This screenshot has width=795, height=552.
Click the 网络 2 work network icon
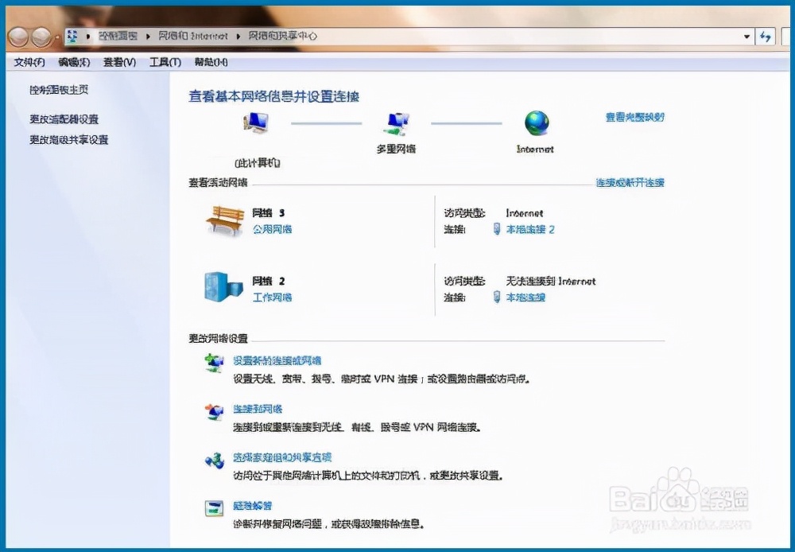click(x=225, y=288)
